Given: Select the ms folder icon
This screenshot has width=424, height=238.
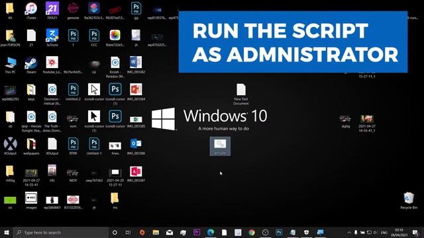Looking at the screenshot, I should 115,200.
